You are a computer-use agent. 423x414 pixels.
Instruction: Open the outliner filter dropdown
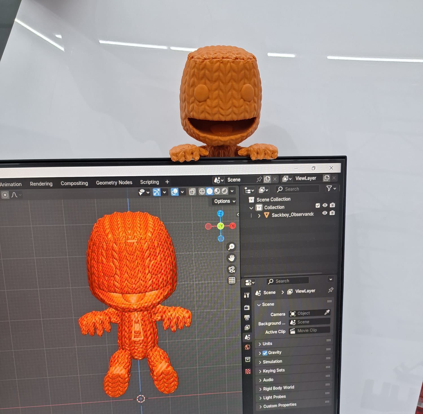coord(331,188)
